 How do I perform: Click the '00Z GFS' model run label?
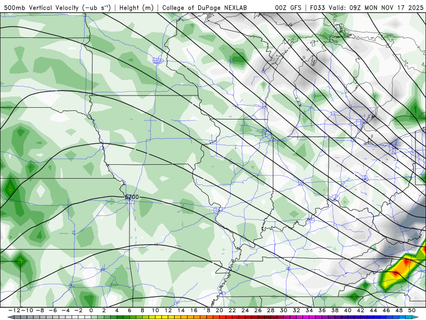pyautogui.click(x=288, y=7)
